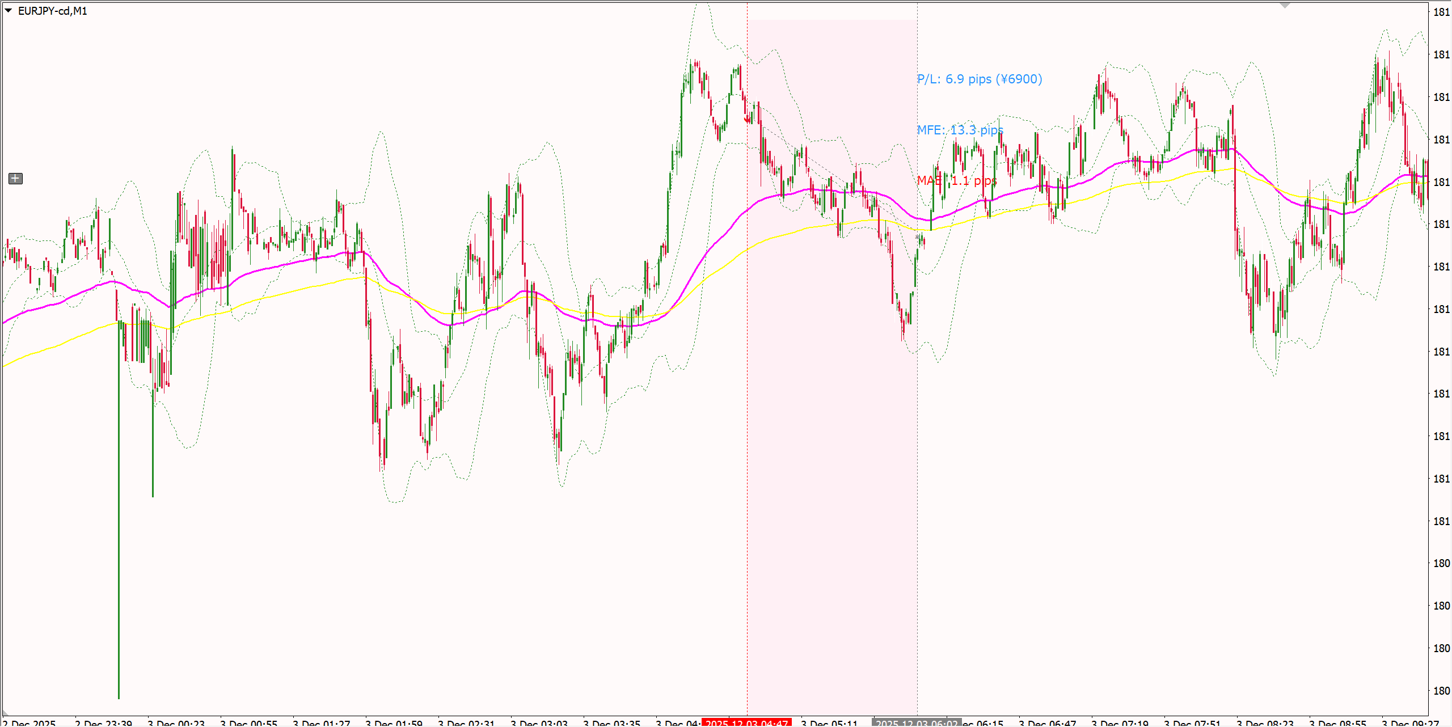Click the P/L: 6.9 pips label
This screenshot has width=1452, height=727.
tap(980, 79)
